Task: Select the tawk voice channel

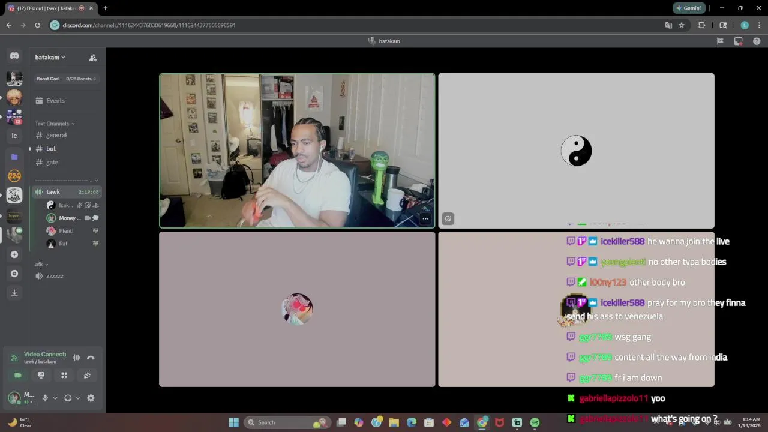Action: 66,192
